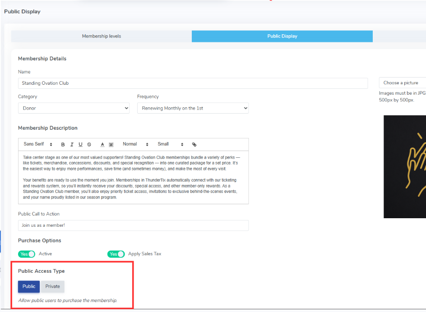This screenshot has width=426, height=312.
Task: Open the Sans Serif font dropdown
Action: coord(38,144)
